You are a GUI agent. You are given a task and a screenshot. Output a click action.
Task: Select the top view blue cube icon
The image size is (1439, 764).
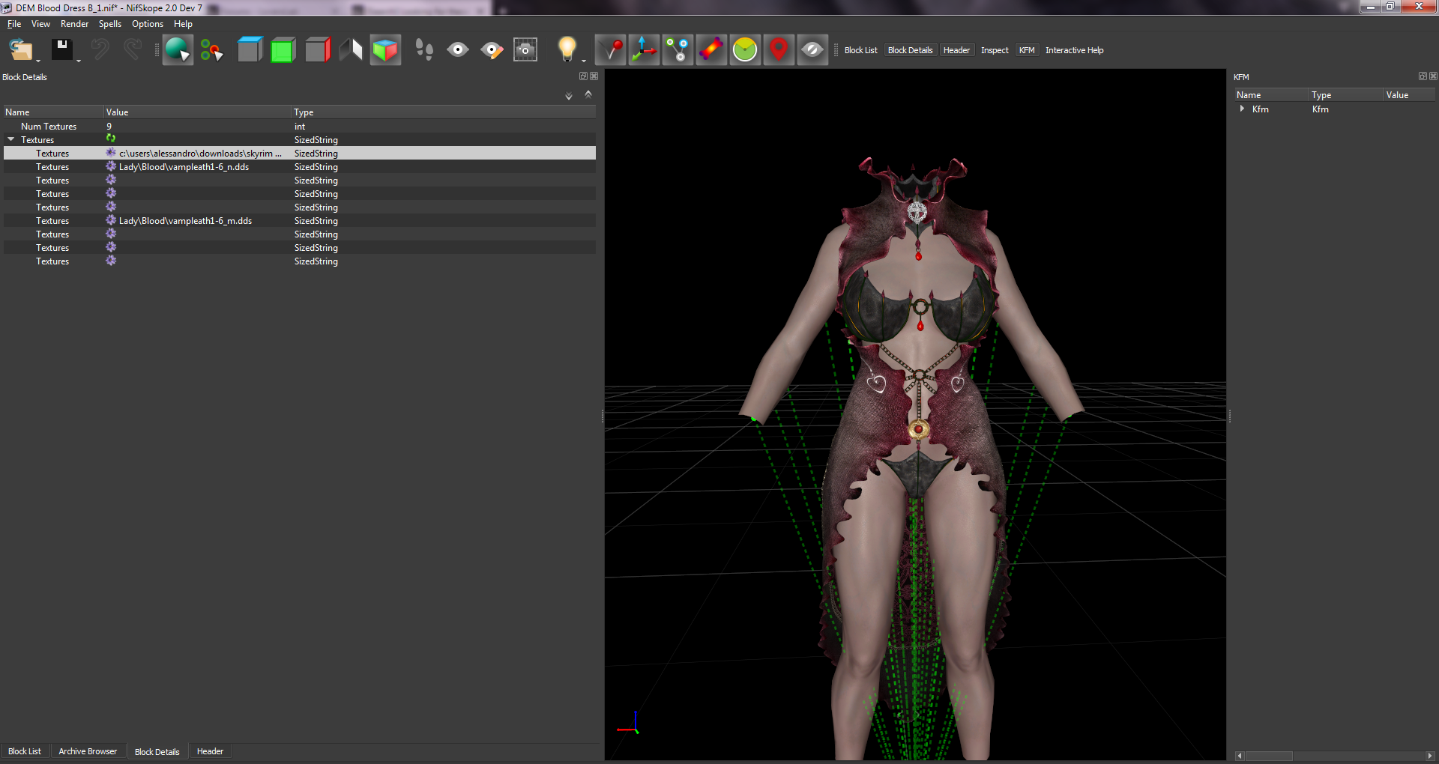point(250,50)
